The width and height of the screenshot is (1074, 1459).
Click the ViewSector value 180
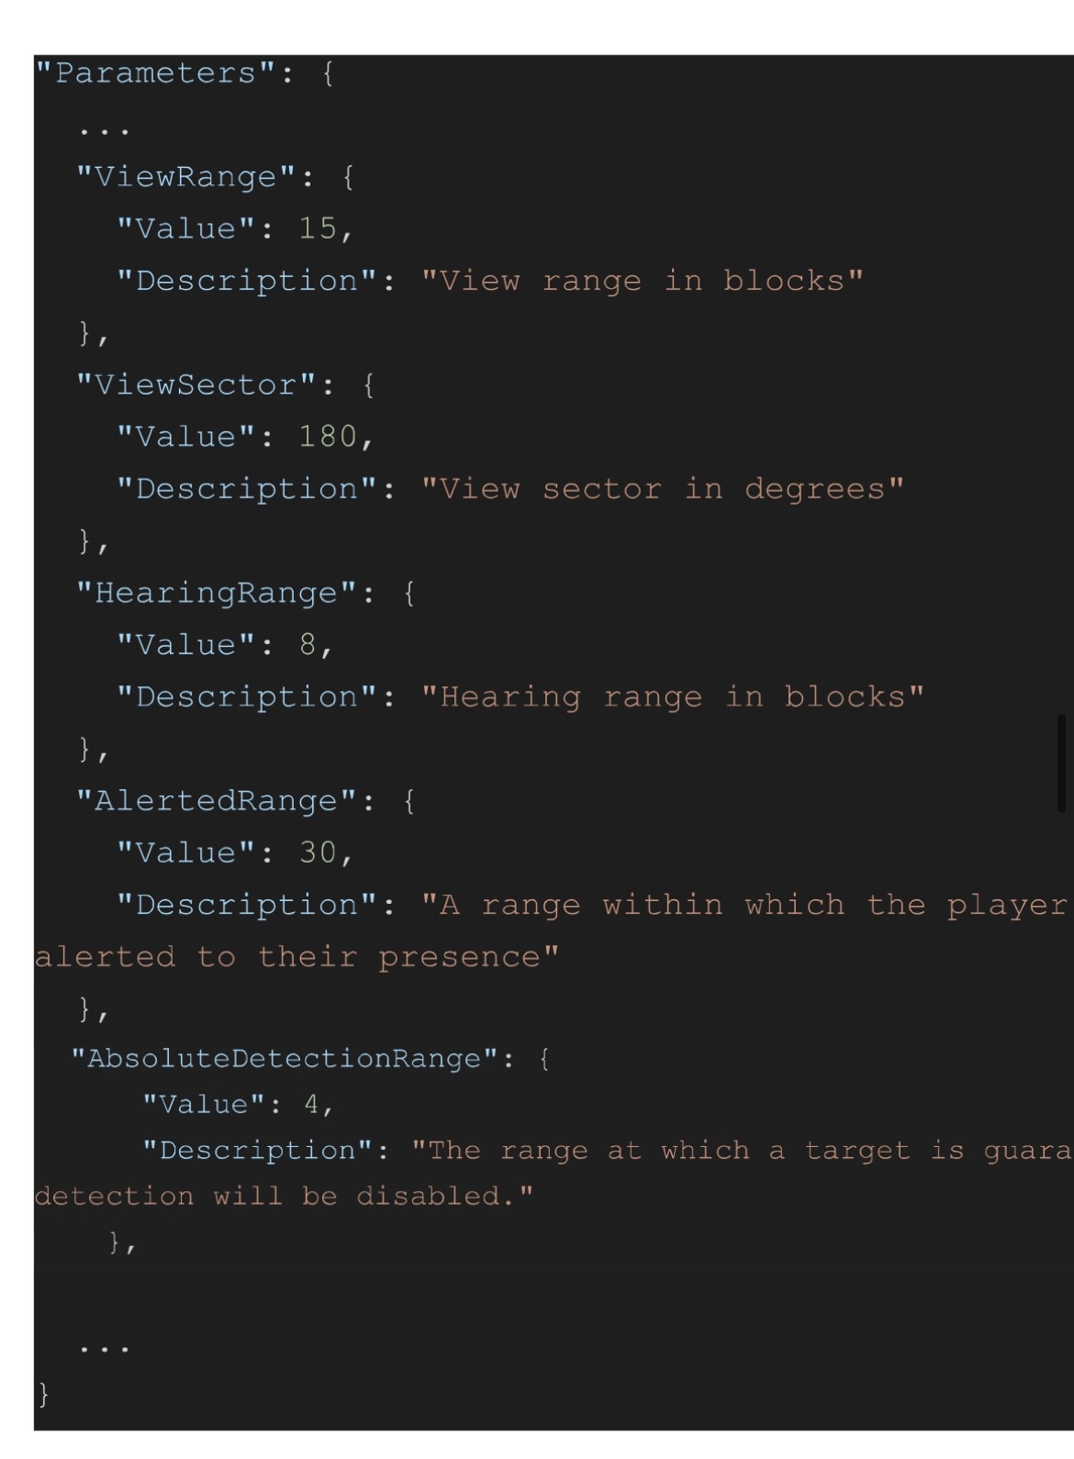pyautogui.click(x=328, y=437)
